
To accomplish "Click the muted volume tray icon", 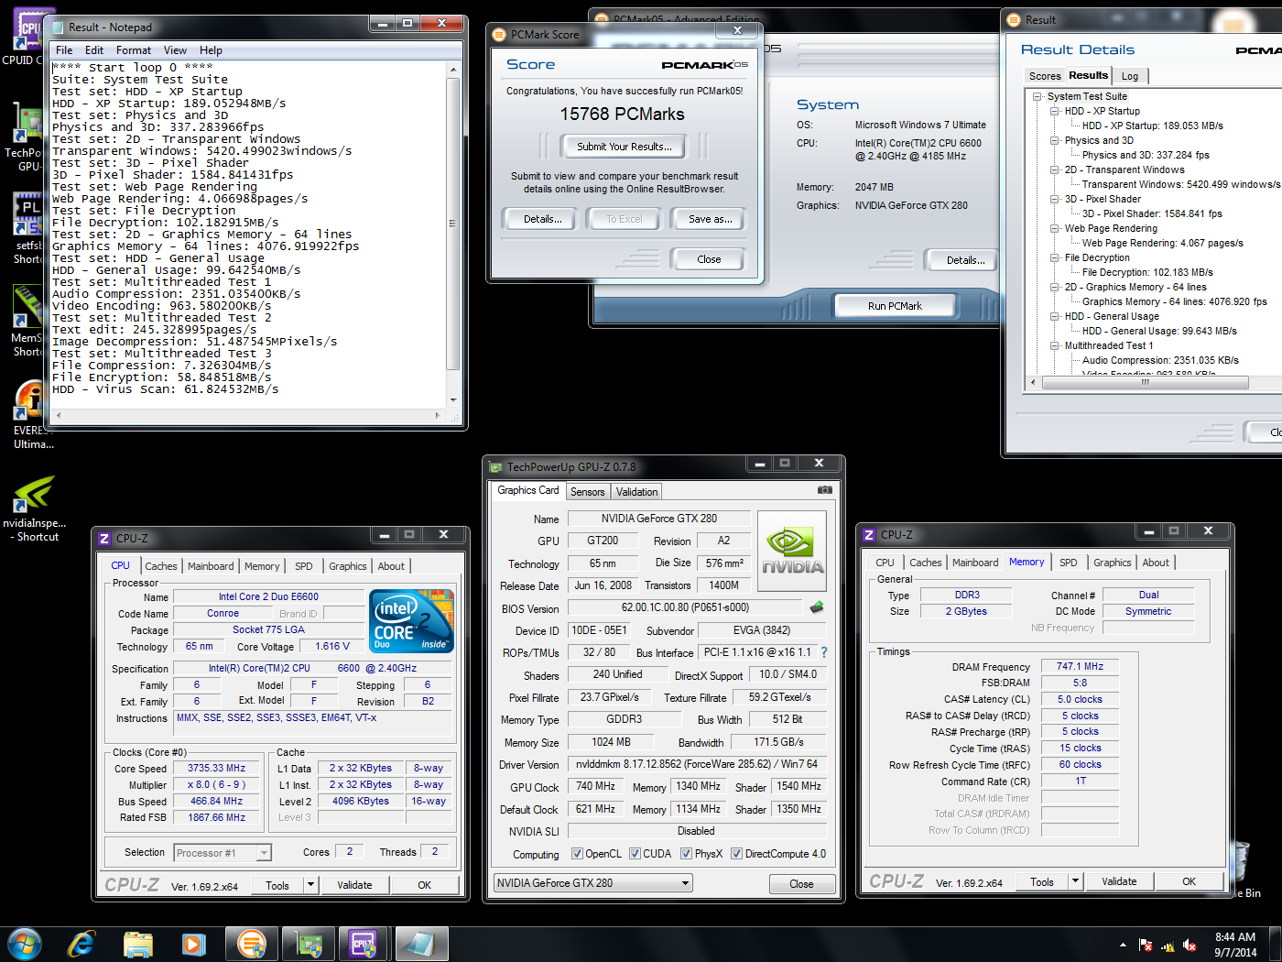I will (x=1190, y=945).
